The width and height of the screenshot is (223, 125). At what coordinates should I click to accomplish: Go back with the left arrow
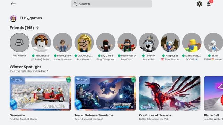point(13,4)
